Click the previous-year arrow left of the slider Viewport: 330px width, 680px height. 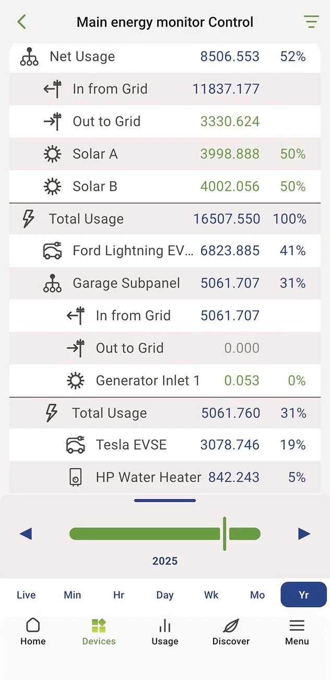tap(26, 534)
